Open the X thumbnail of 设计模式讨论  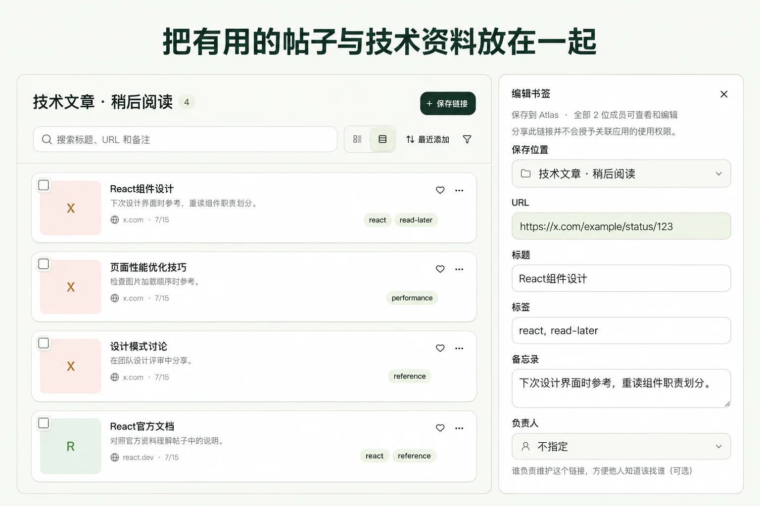click(71, 366)
